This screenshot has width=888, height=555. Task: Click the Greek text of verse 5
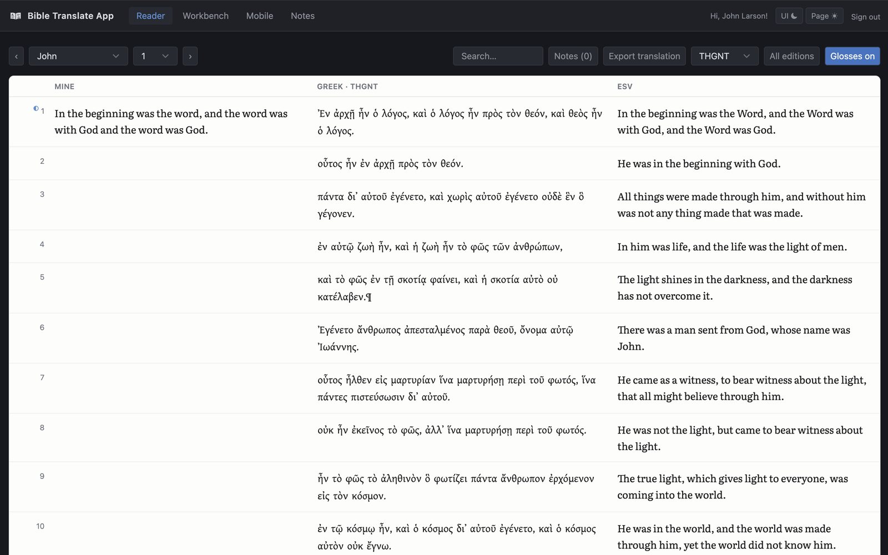coord(438,288)
